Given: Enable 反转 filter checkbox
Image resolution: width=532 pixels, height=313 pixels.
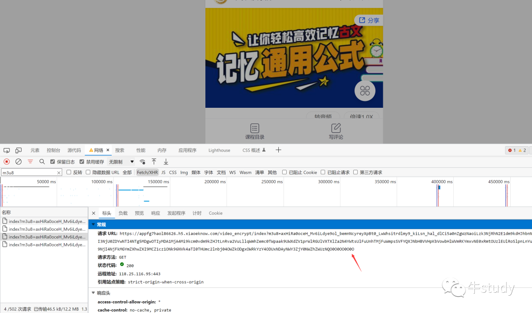Looking at the screenshot, I should tap(68, 172).
